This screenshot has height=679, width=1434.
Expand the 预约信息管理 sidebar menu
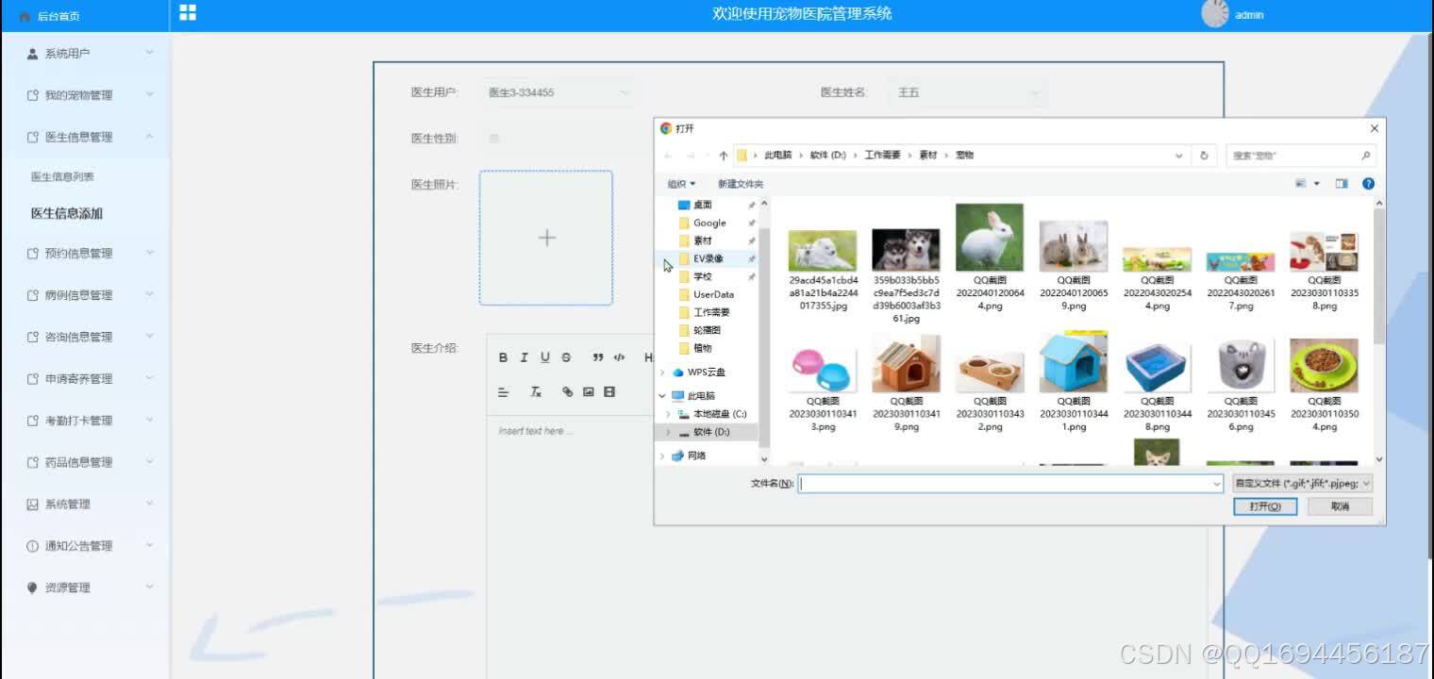pyautogui.click(x=85, y=253)
